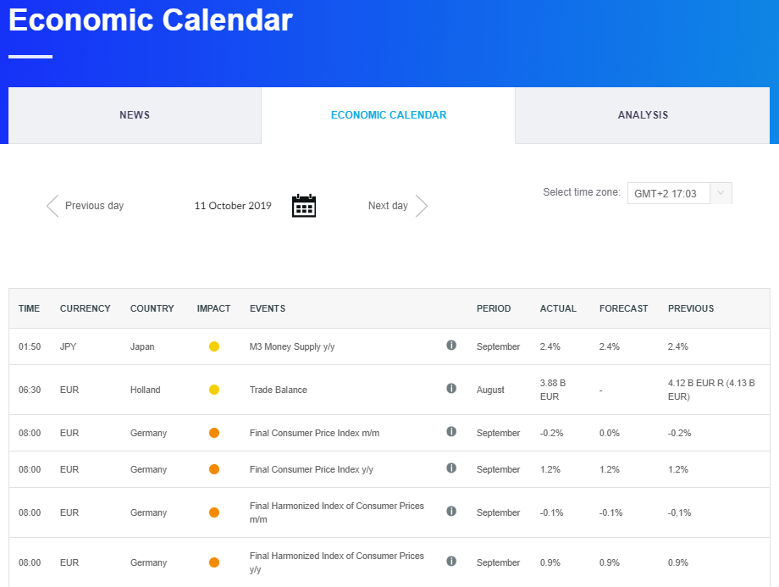The width and height of the screenshot is (779, 587).
Task: Open info for Final Harmonized Index m/m event
Action: [451, 511]
